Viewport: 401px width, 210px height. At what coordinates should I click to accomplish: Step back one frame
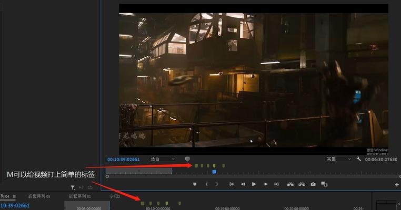coord(243,184)
